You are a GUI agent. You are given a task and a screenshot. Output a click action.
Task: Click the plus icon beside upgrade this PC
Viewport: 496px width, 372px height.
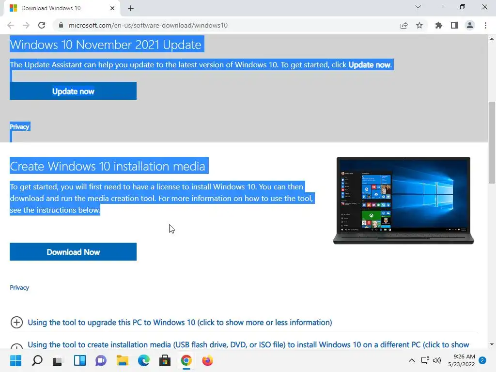(16, 322)
